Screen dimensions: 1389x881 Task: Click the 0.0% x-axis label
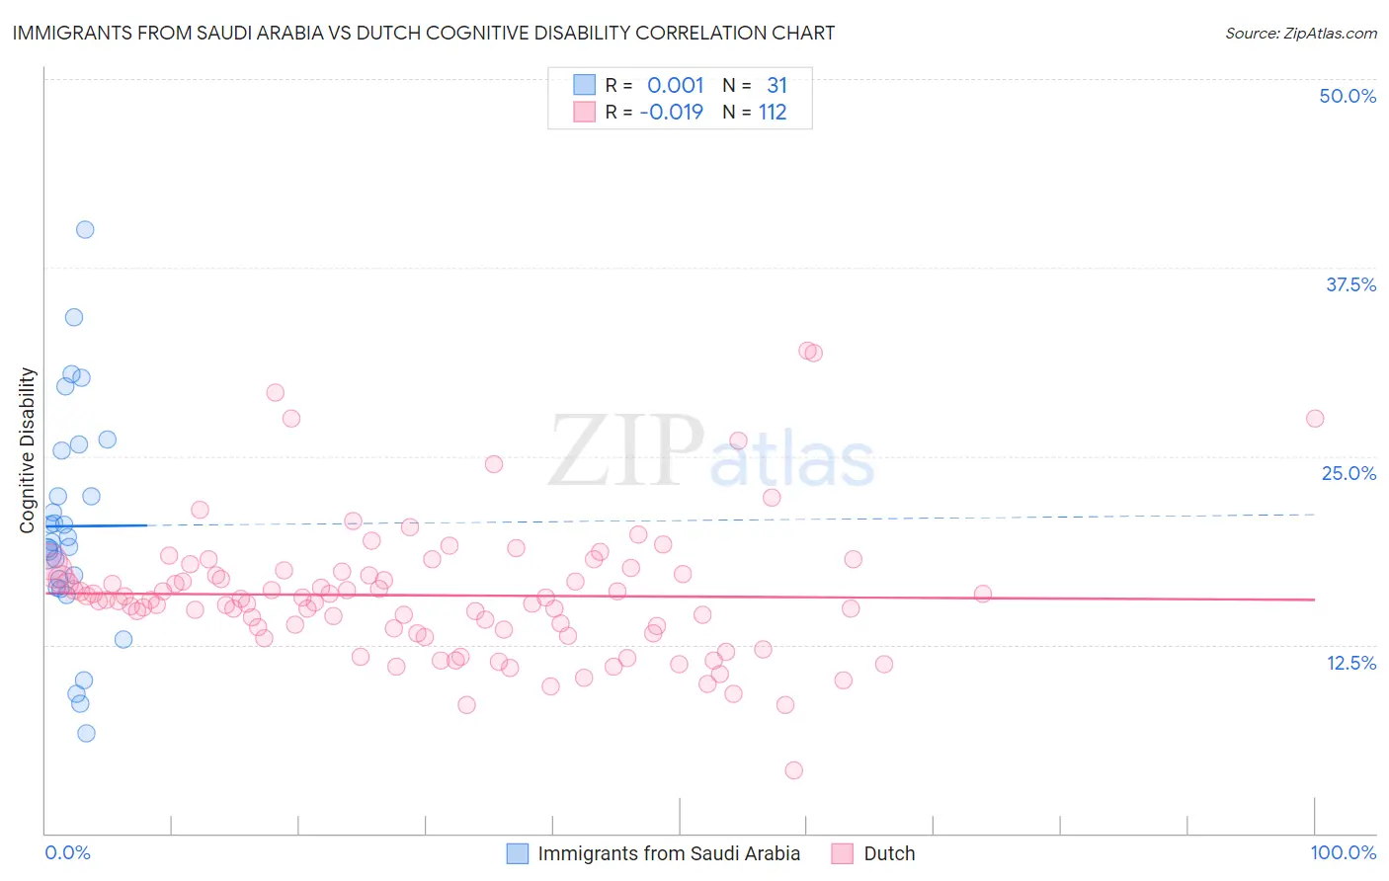pyautogui.click(x=68, y=852)
